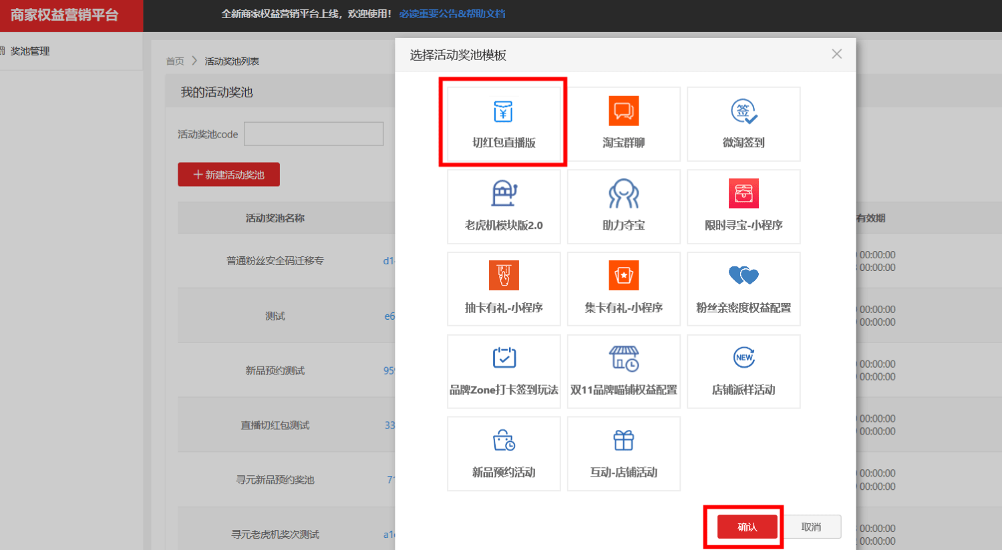Select the 限时寻宝-小程序 treasure chest icon
Viewport: 1002px width, 550px height.
743,194
